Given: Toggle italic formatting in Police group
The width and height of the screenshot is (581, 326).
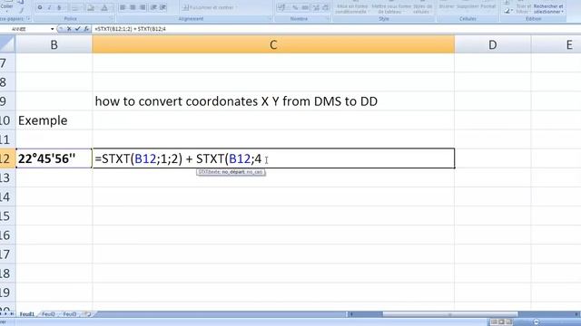Looking at the screenshot, I should coord(49,7).
